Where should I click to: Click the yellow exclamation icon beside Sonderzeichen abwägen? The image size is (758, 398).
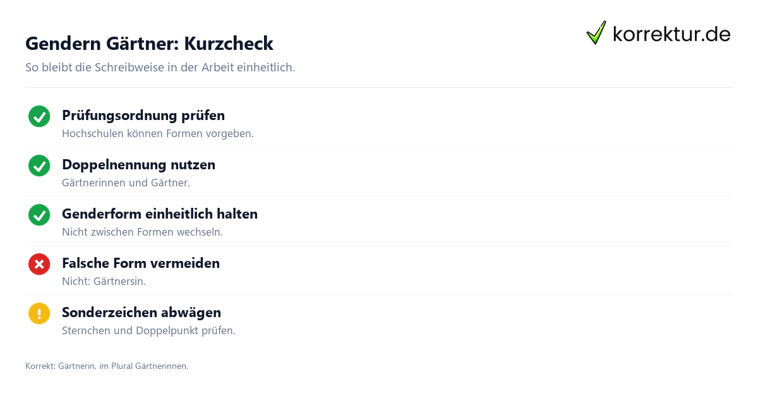click(x=39, y=313)
